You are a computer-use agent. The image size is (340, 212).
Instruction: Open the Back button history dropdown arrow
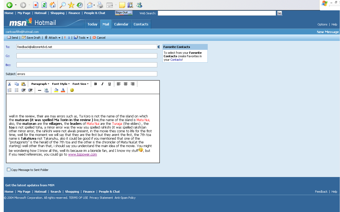pyautogui.click(x=16, y=5)
